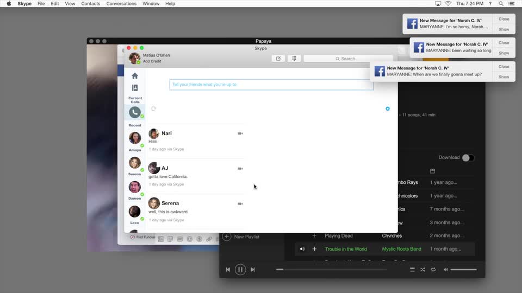Skip to previous track in the music player
This screenshot has height=293, width=522.
[x=228, y=270]
